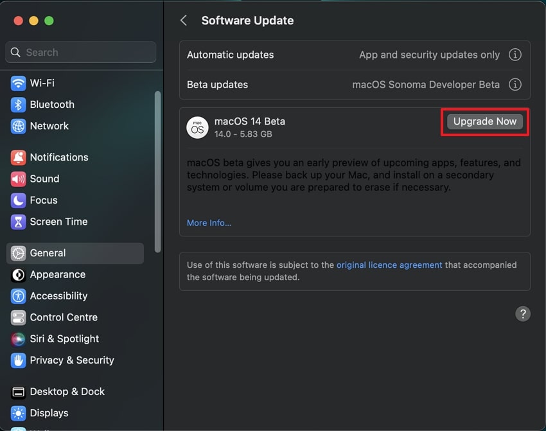Open Privacy & Security settings
Screen dimensions: 546x431
[x=71, y=360]
